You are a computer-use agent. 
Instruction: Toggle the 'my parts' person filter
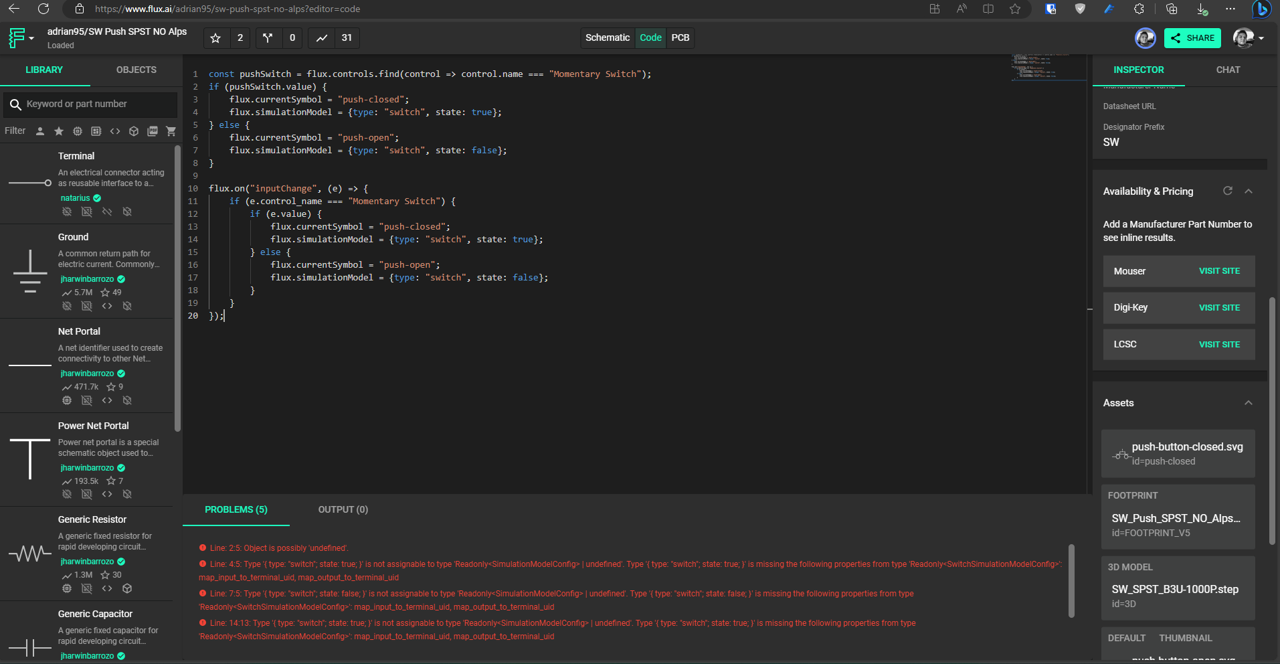(40, 131)
